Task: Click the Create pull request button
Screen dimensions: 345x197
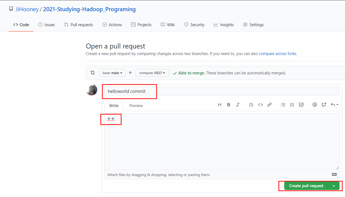Action: pos(306,186)
